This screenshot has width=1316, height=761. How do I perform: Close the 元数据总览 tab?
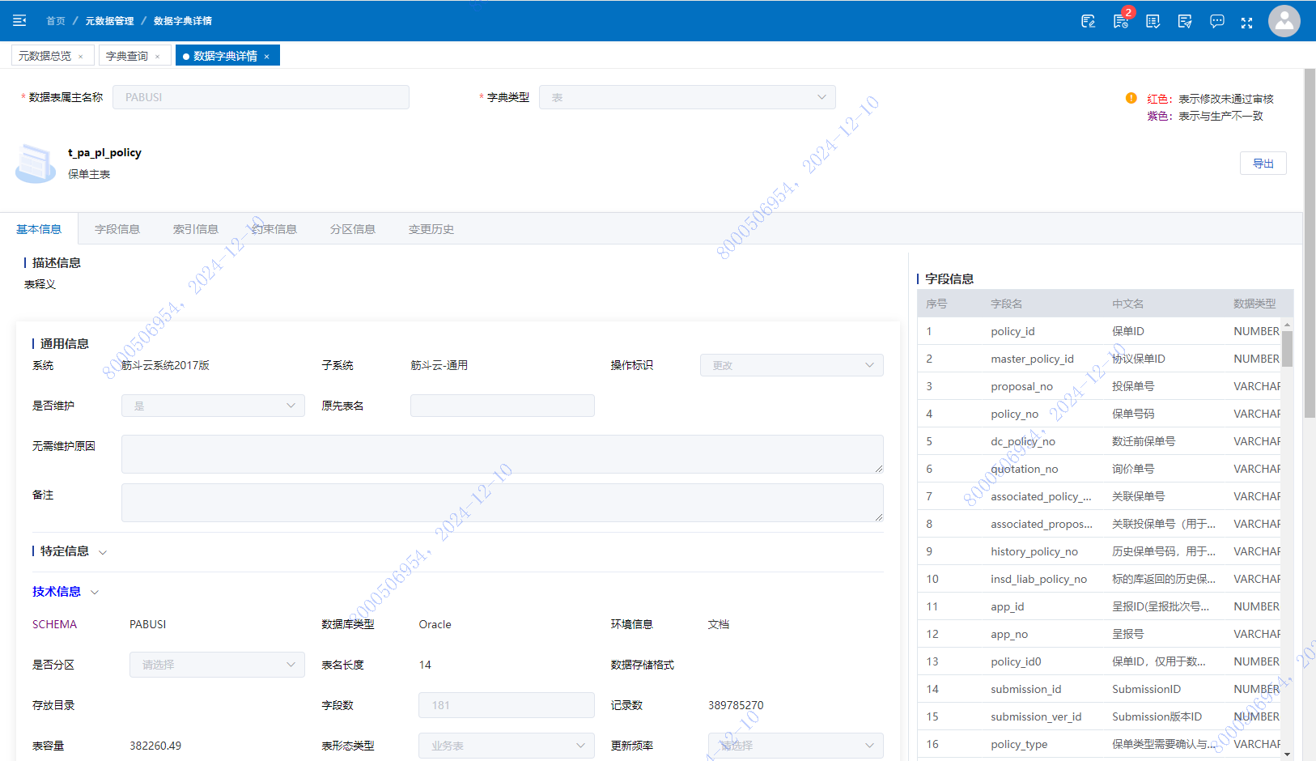pos(81,57)
